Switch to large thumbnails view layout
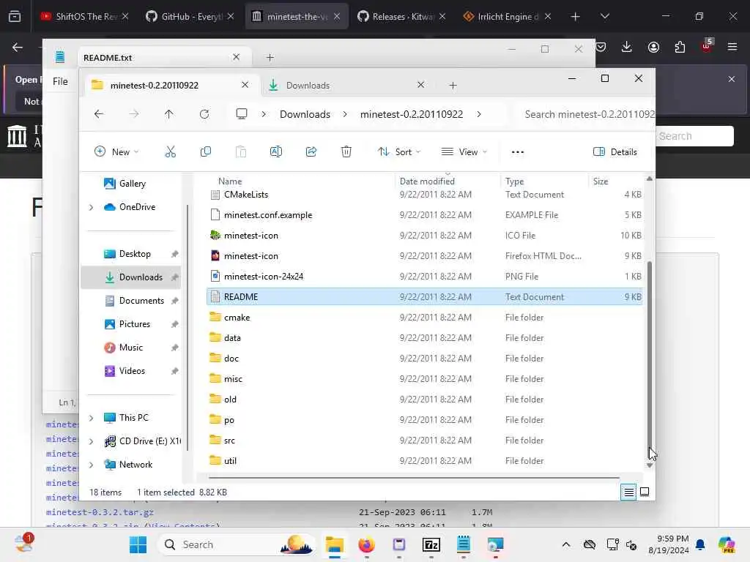Screen dimensions: 750x562 click(x=645, y=492)
